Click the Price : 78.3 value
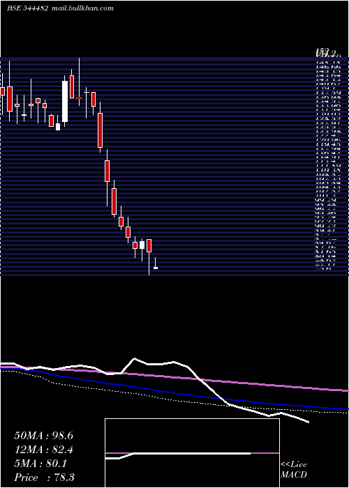Screen dimensions: 349x488 coord(44,478)
